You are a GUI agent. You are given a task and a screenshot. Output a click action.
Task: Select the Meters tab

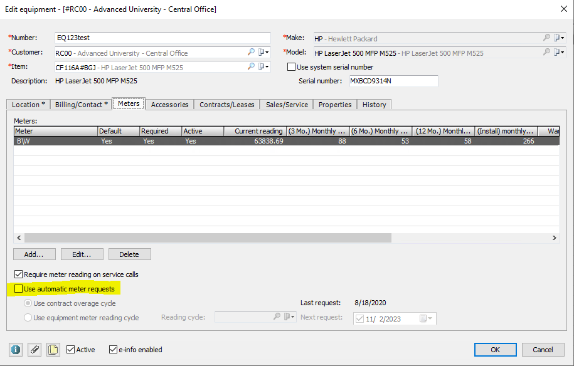tap(129, 103)
